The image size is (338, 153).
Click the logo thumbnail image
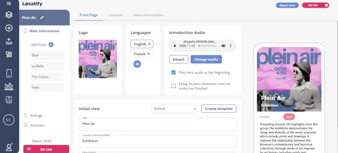98,59
